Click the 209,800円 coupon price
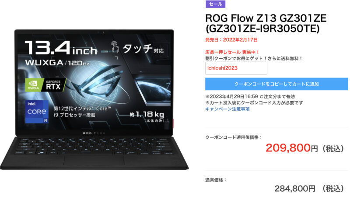The width and height of the screenshot is (350, 197). coord(292,148)
